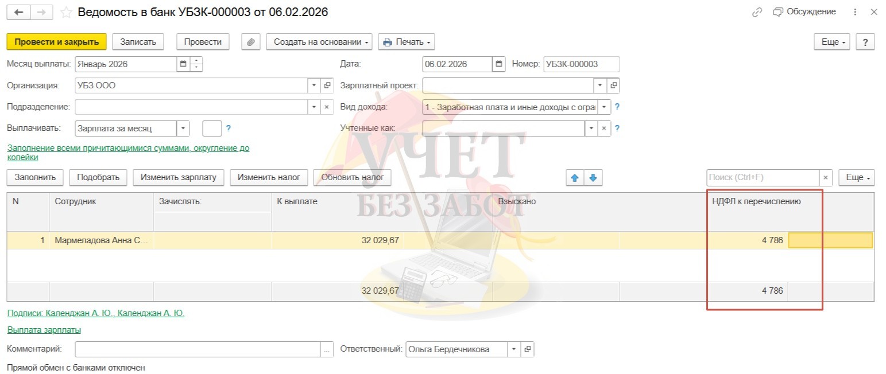Copy the document link using the chain icon
The height and width of the screenshot is (374, 886).
click(x=757, y=12)
